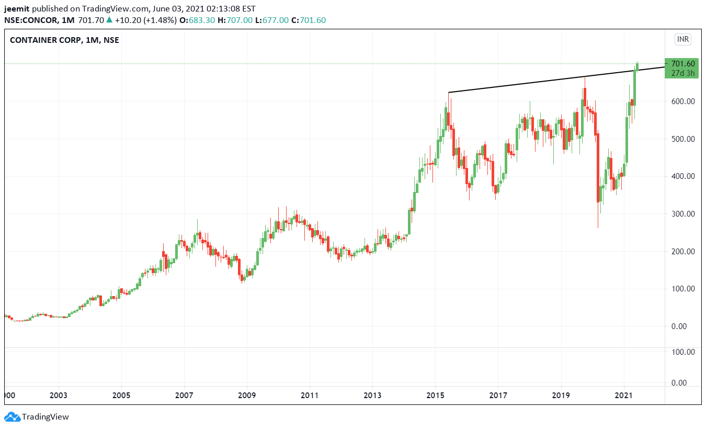Select the 701.60 current price label
This screenshot has width=706, height=429.
point(683,64)
